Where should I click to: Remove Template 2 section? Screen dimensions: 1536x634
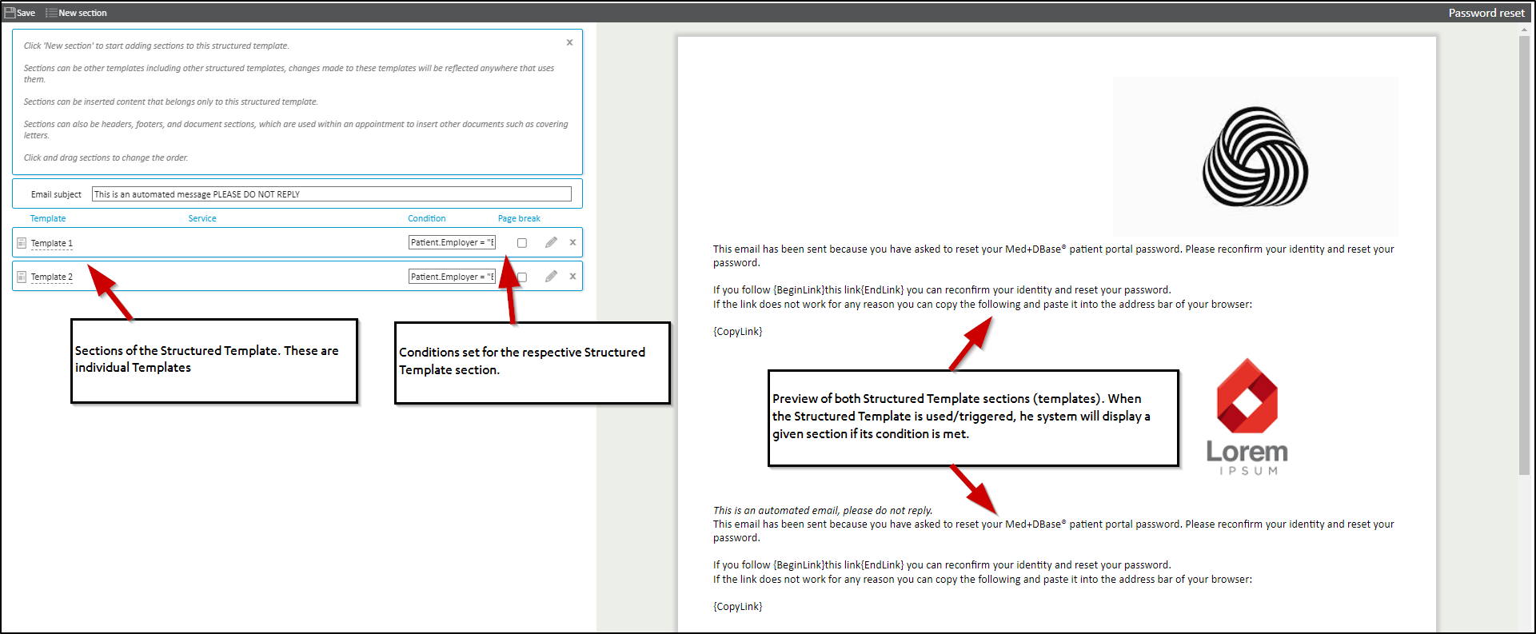click(573, 277)
